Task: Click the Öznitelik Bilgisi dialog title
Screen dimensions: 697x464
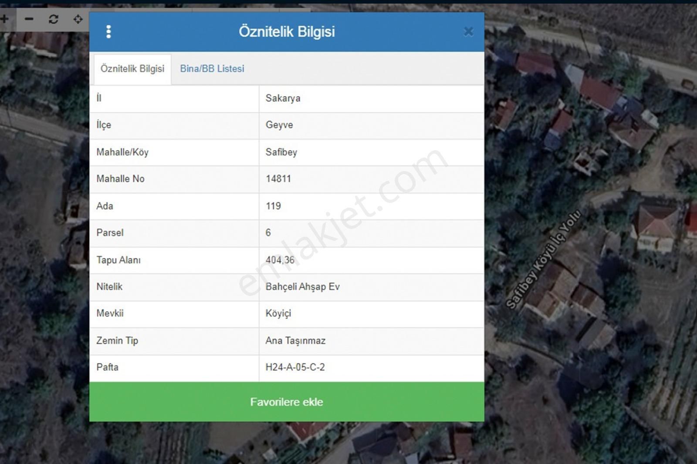Action: coord(287,31)
